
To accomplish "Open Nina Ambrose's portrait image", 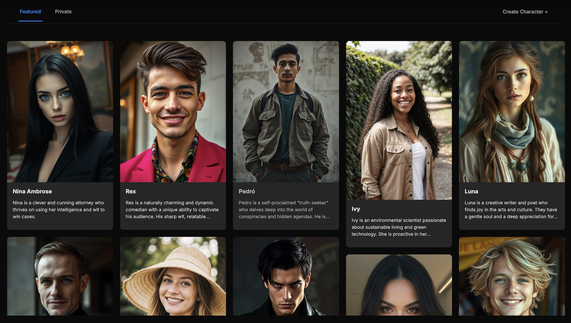I will pyautogui.click(x=60, y=111).
